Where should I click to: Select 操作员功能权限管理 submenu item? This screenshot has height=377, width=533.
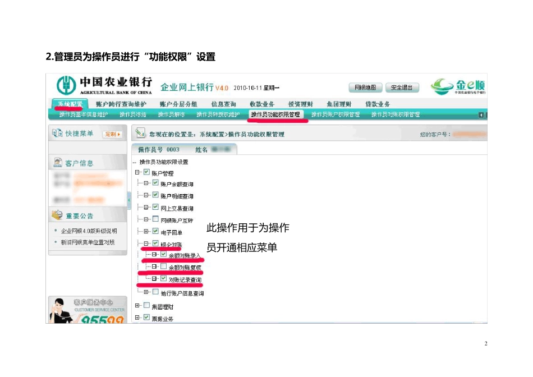click(x=275, y=114)
